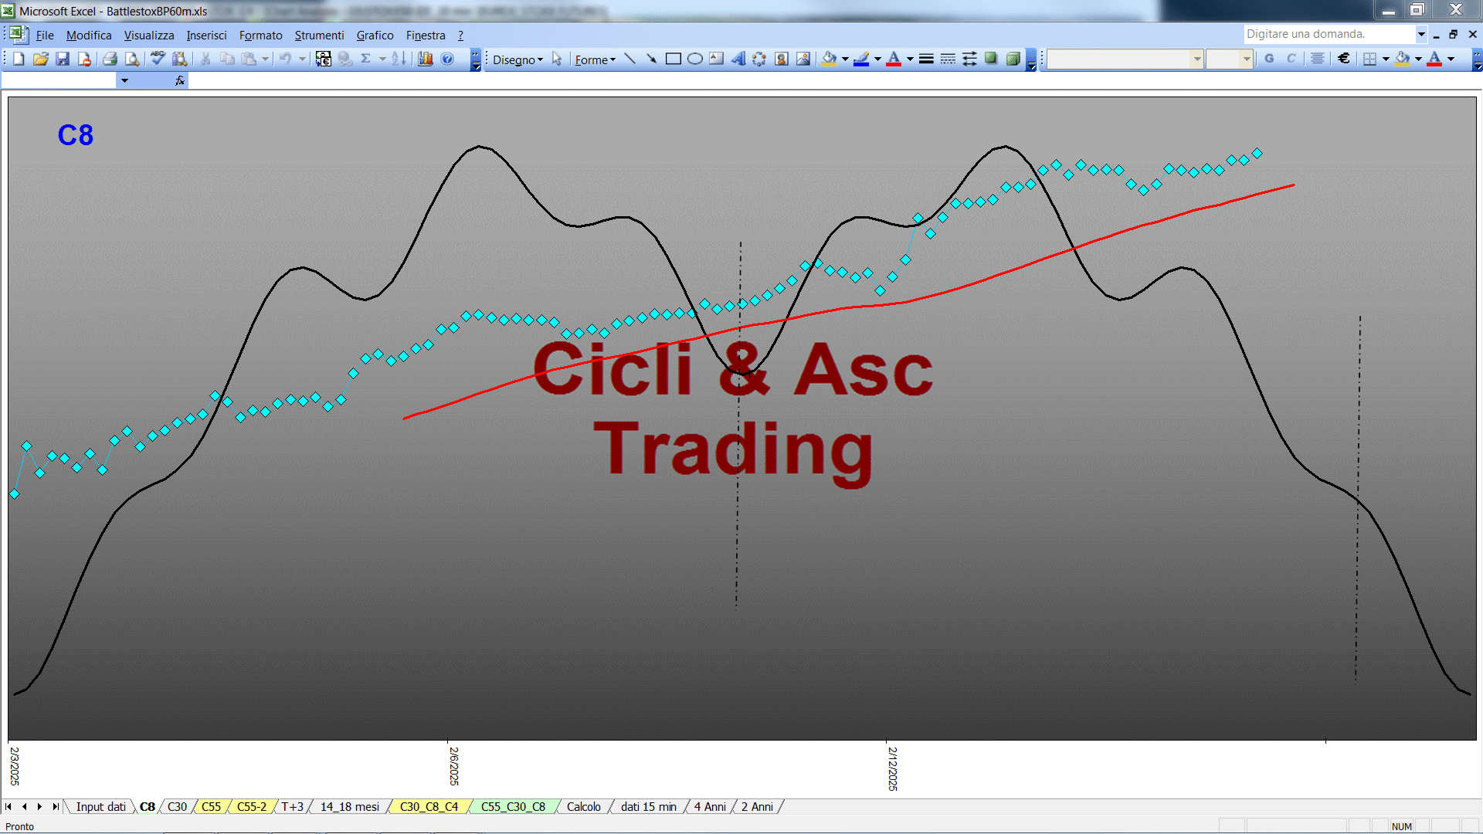Select the Arrow drawing tool
Screen dimensions: 1483x834
651,59
